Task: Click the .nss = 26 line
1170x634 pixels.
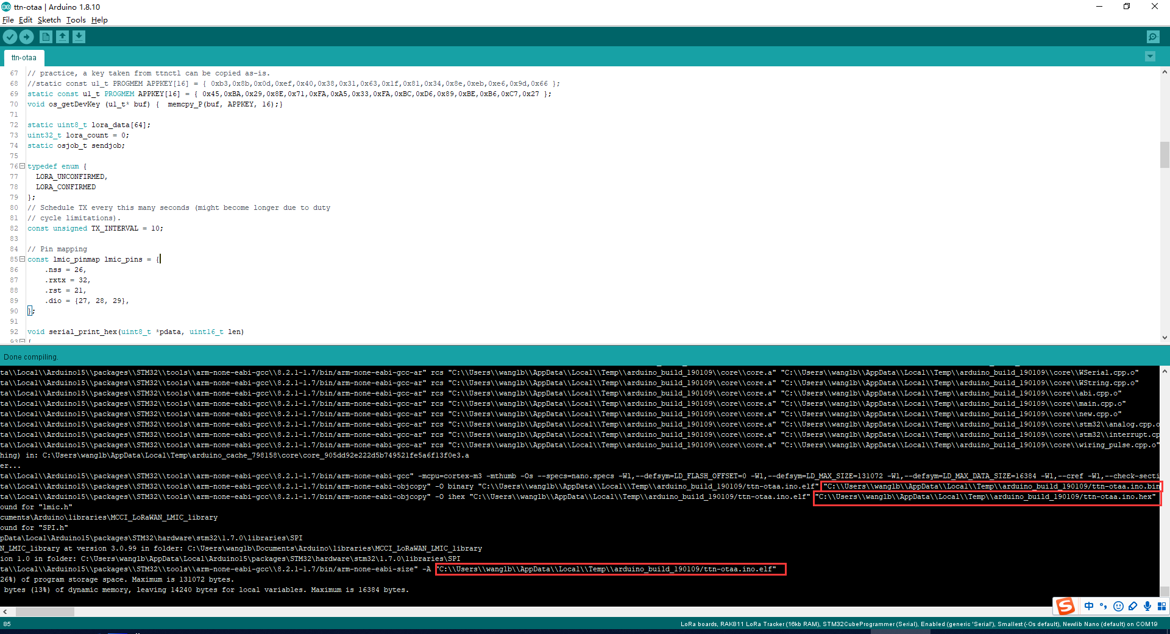Action: point(66,270)
